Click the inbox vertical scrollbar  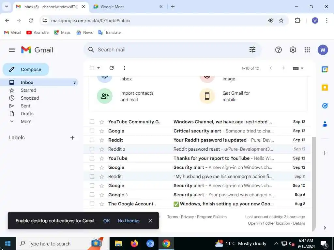pyautogui.click(x=314, y=184)
